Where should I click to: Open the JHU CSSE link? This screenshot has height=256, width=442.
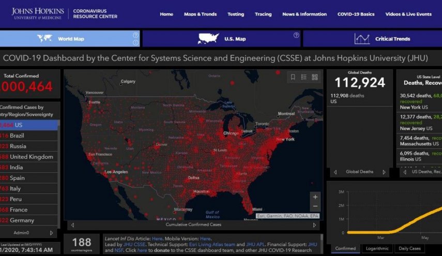pos(134,245)
